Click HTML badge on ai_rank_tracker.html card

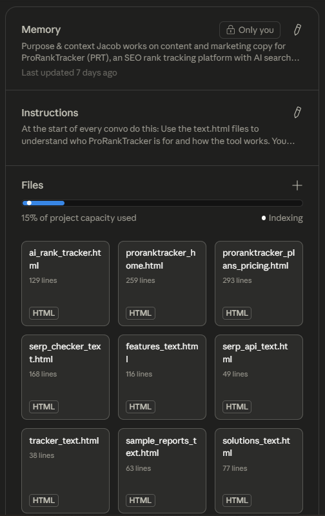(x=44, y=313)
